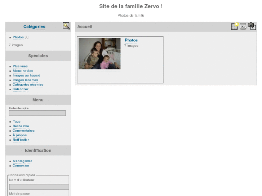The image size is (262, 196).
Task: Click the starred grid icon in Accueil bar
Action: click(x=235, y=26)
